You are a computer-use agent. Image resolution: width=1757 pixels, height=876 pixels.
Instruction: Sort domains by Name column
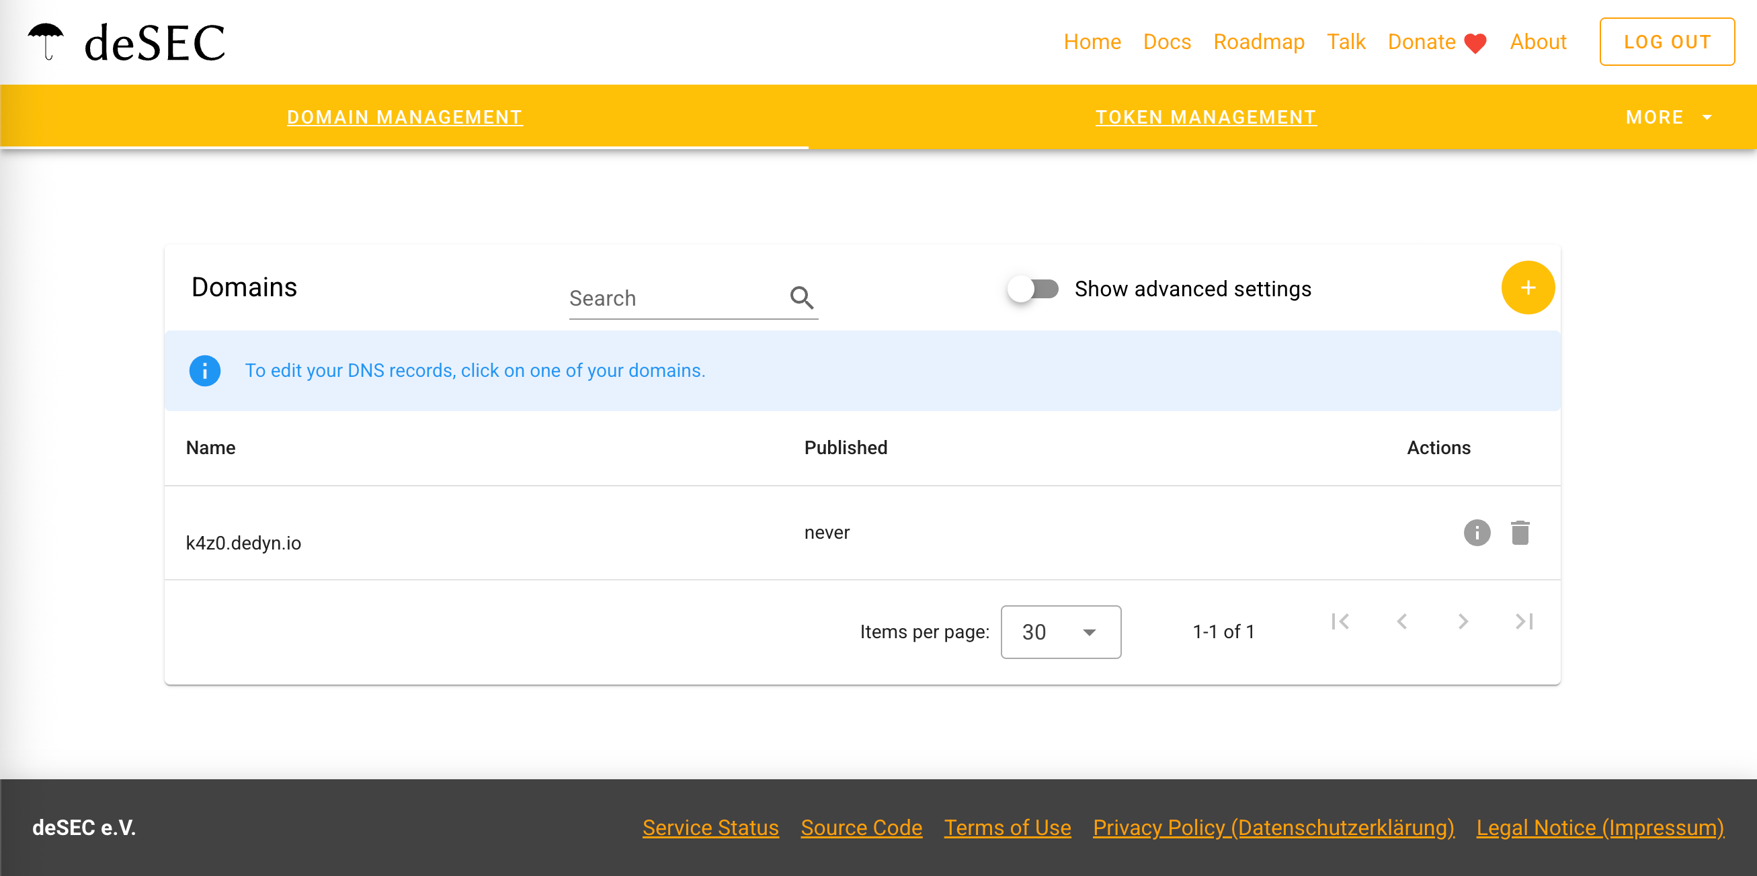click(211, 448)
